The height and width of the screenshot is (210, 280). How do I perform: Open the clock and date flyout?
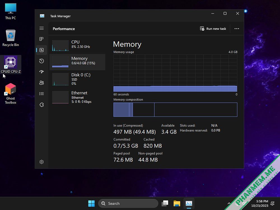(x=260, y=203)
